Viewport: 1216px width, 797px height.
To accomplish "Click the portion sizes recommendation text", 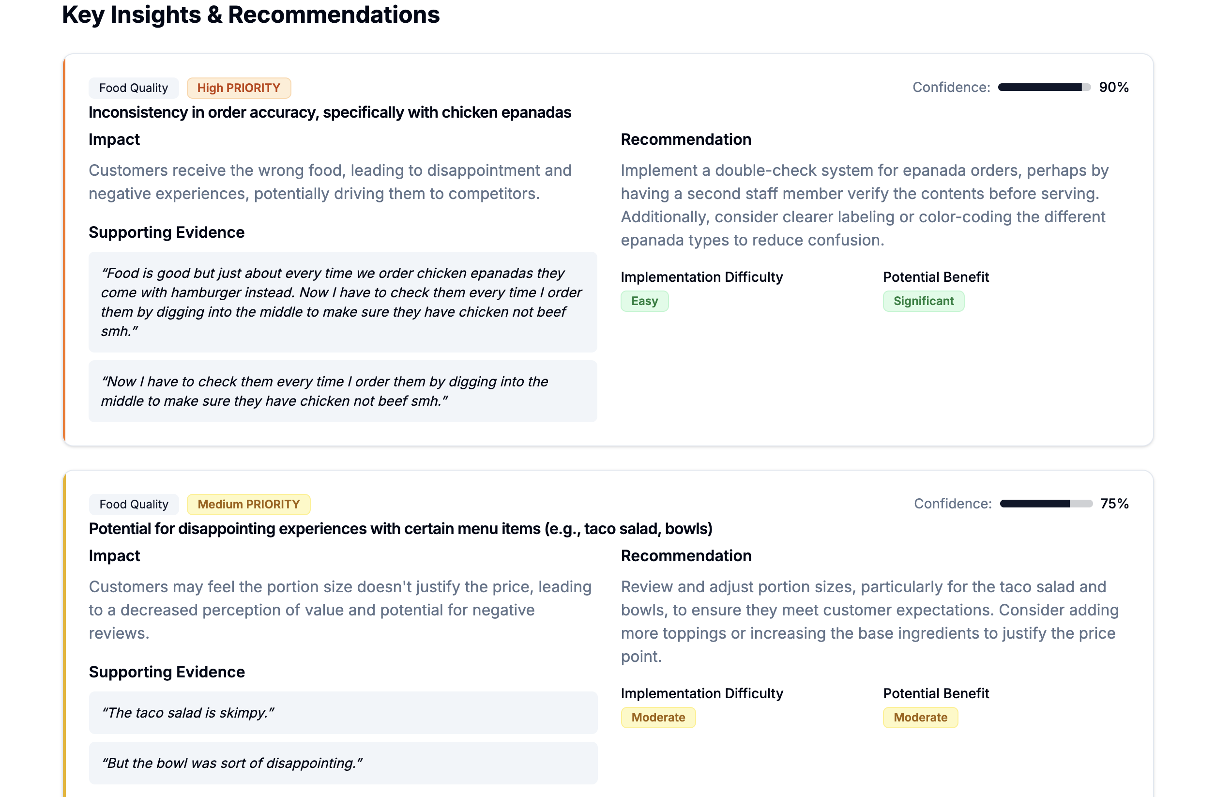I will [x=868, y=621].
